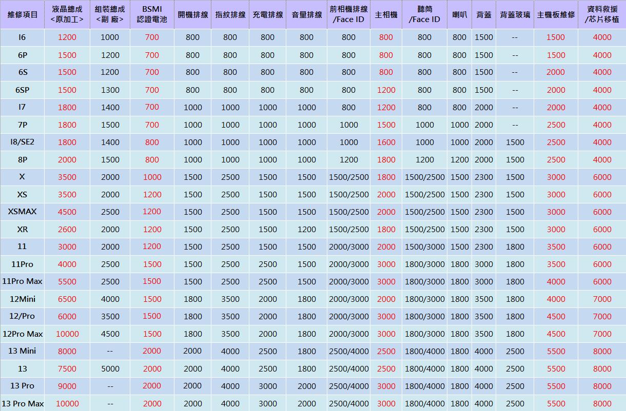Screen dimensions: 626x411
Task: Select 3500 副廠 price in 12/Pro row
Action: click(x=110, y=317)
